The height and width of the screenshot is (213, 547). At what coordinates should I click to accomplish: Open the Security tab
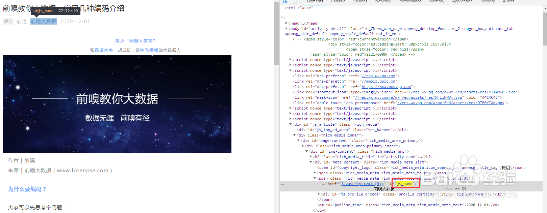point(488,2)
